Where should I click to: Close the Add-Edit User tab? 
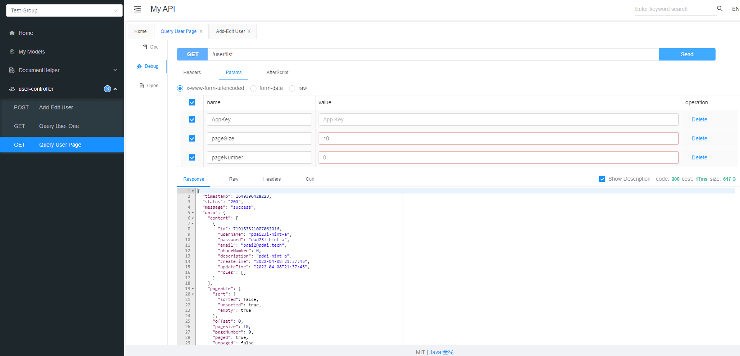pyautogui.click(x=249, y=31)
